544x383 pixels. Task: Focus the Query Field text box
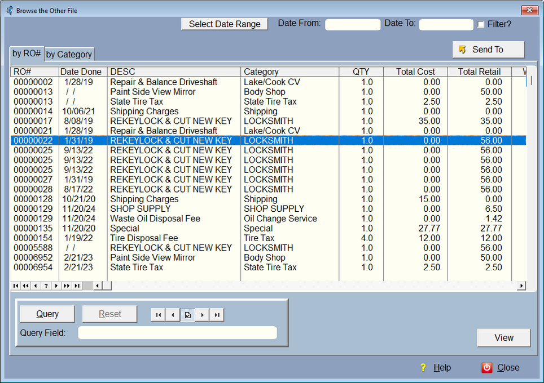[177, 333]
